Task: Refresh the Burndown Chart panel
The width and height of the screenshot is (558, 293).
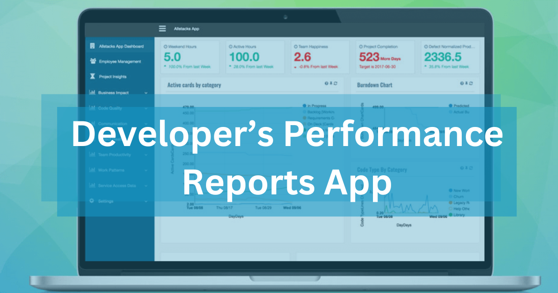Action: (x=471, y=83)
